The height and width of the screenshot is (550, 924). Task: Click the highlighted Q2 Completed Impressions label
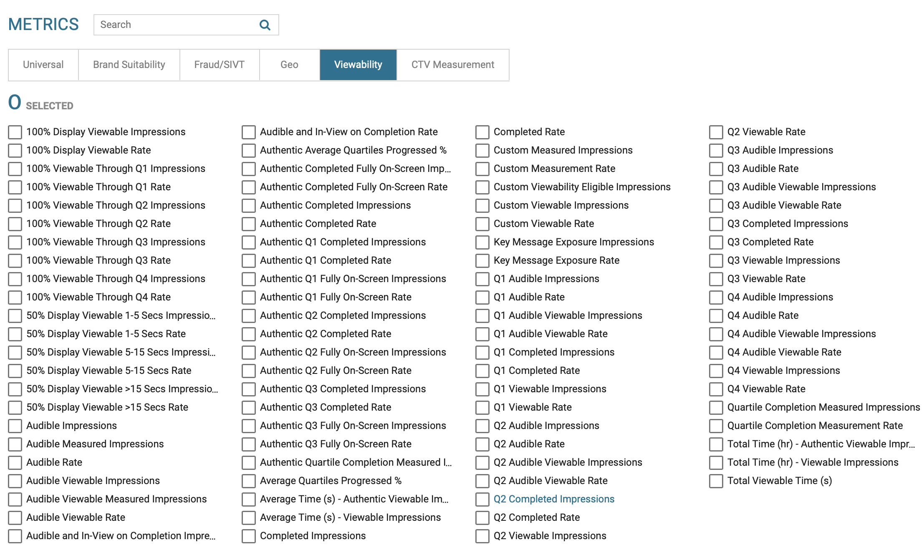coord(554,499)
